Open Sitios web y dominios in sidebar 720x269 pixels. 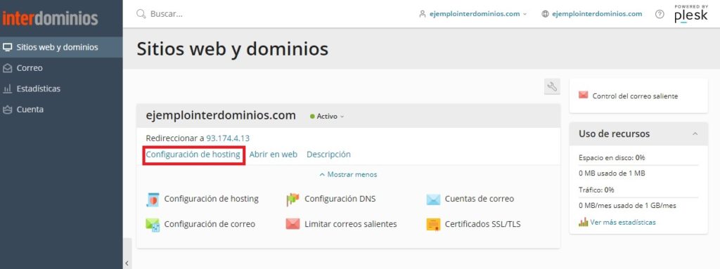click(x=61, y=47)
